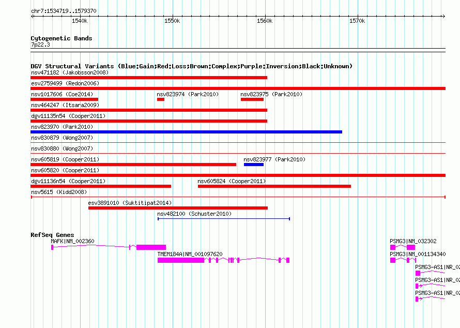Open the nsv823975 (Park2010) label
460x328 pixels.
click(271, 94)
